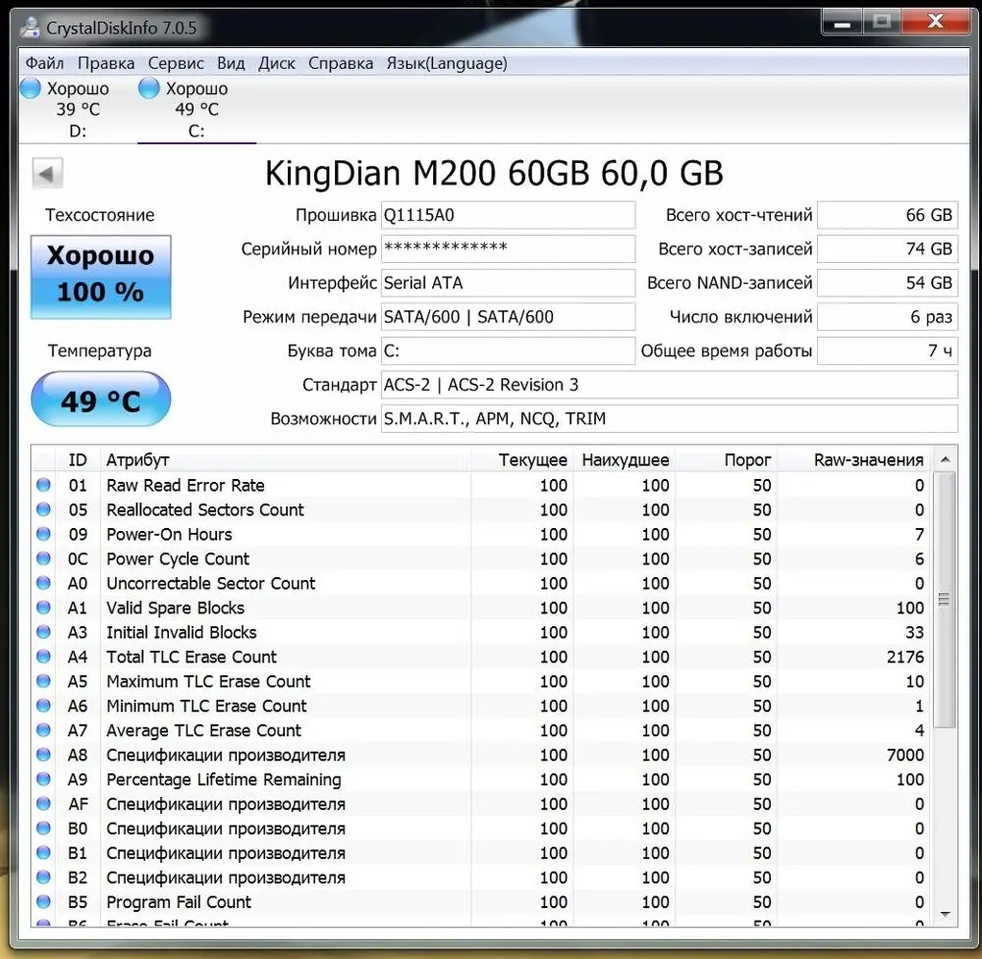Select raw value 7000 of attribute A8

pyautogui.click(x=905, y=755)
